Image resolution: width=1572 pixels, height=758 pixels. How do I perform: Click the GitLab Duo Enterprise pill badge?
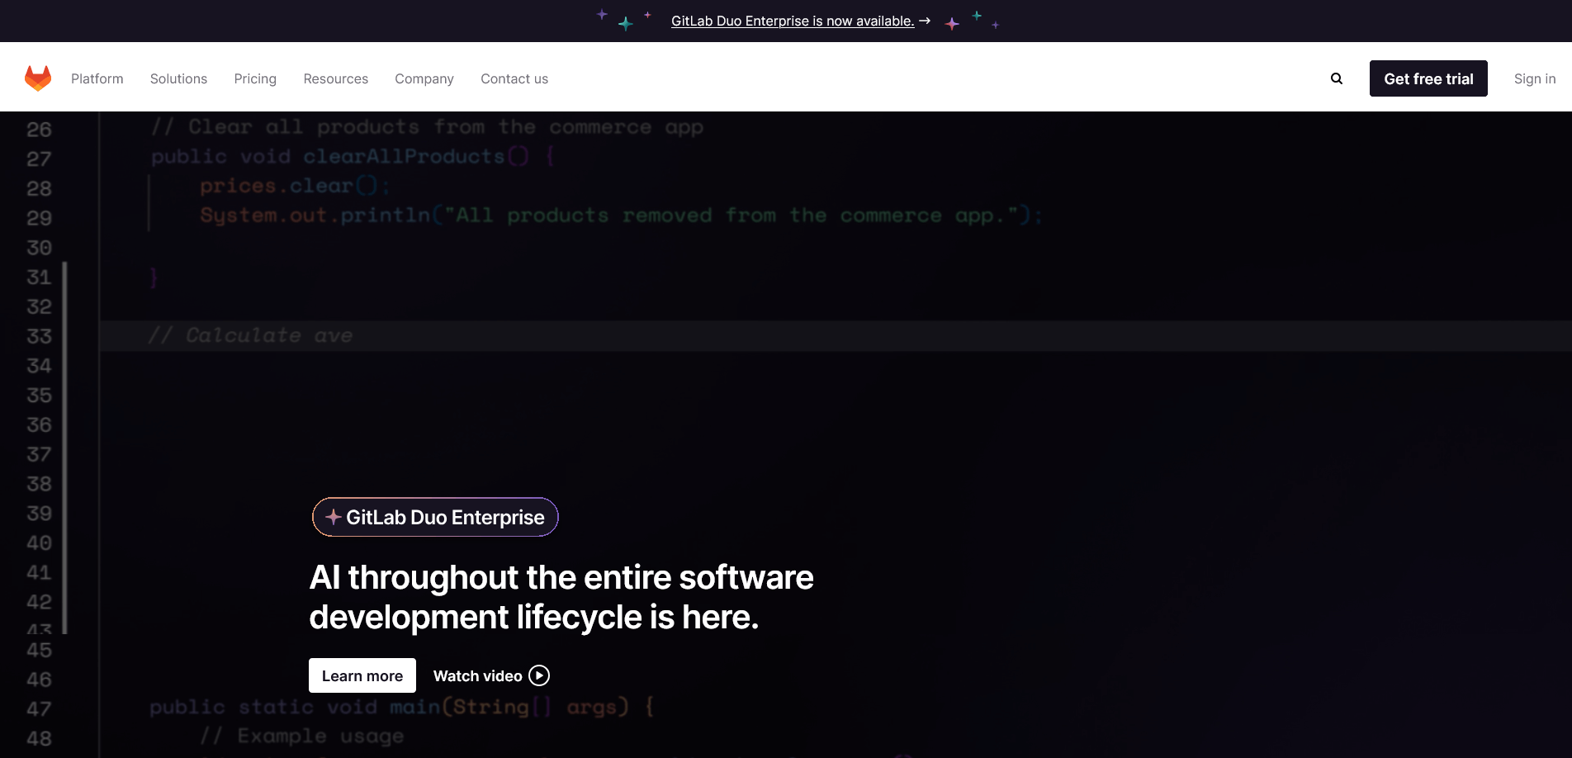(x=435, y=517)
